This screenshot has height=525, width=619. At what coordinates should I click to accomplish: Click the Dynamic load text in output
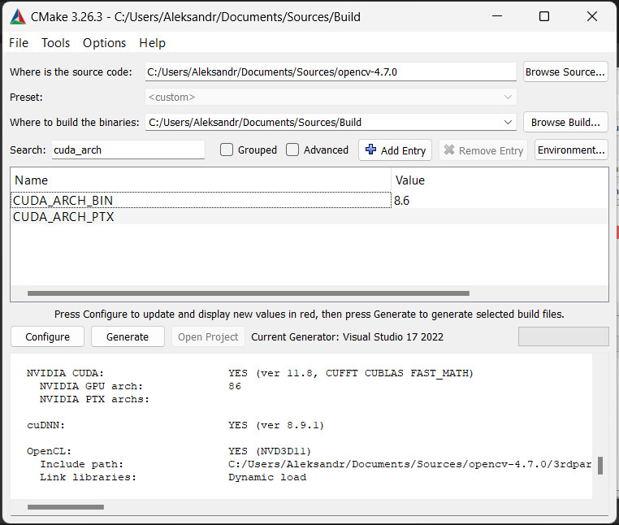coord(267,477)
